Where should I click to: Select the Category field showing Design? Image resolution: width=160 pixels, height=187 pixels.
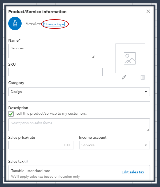(x=75, y=92)
